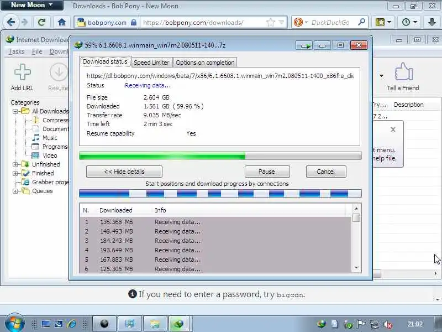Open the File menu in IDM
The image size is (442, 332).
[37, 51]
